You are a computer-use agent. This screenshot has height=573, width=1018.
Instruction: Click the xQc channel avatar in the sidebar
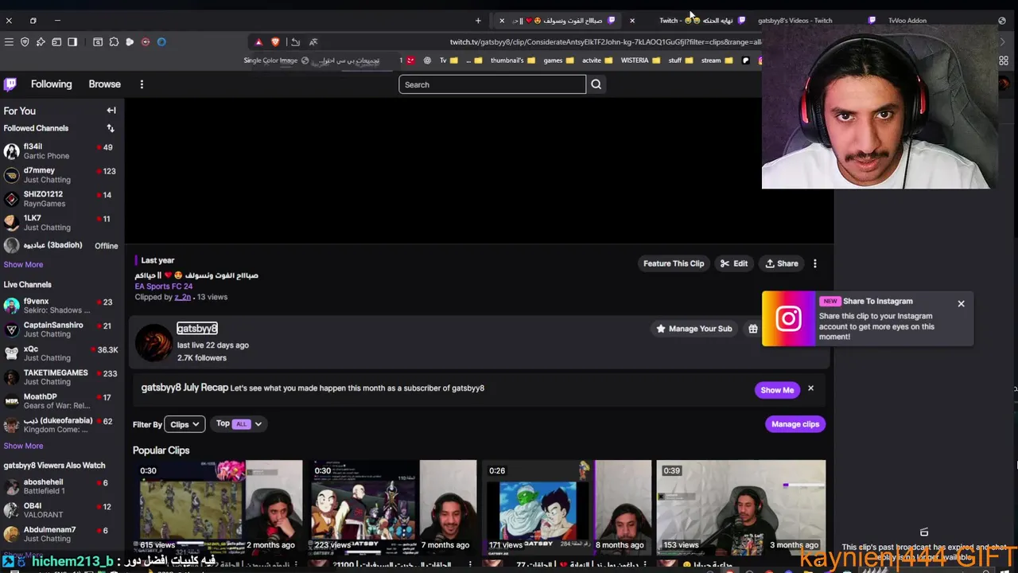coord(11,353)
